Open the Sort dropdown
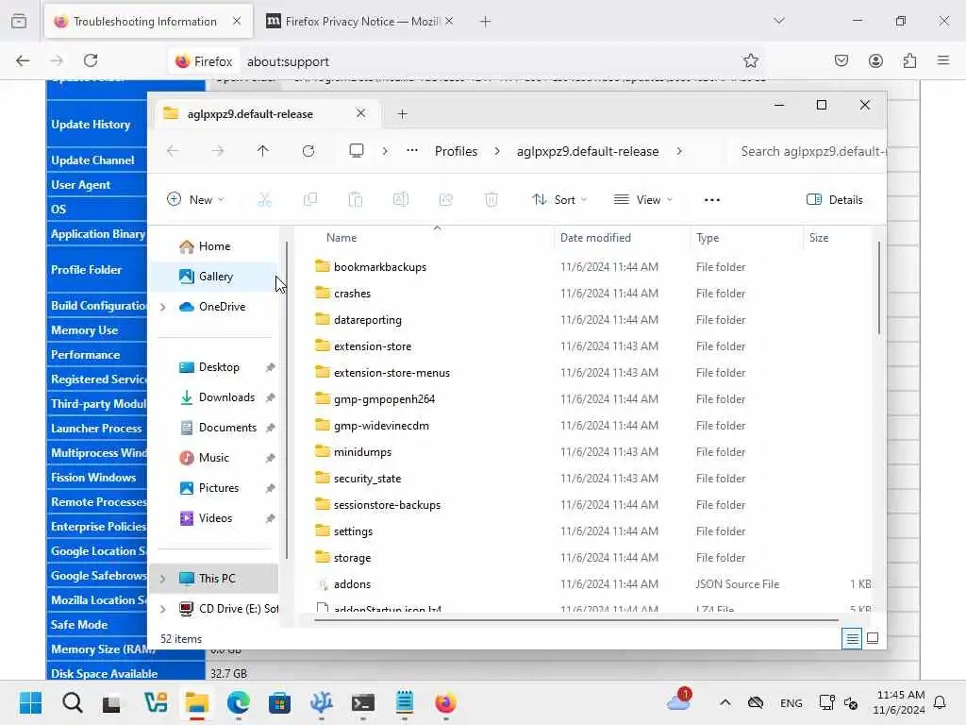966x725 pixels. pyautogui.click(x=559, y=200)
